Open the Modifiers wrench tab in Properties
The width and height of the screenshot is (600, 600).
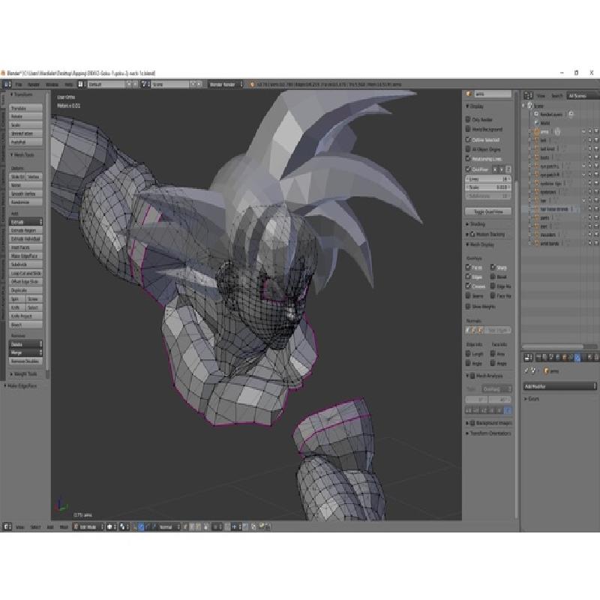coord(577,358)
